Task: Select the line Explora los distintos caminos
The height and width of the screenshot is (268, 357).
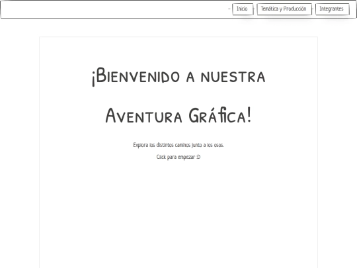Action: 178,145
